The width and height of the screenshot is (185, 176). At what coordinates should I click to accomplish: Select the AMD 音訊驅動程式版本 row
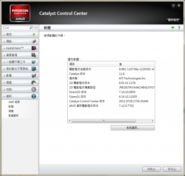click(x=111, y=106)
